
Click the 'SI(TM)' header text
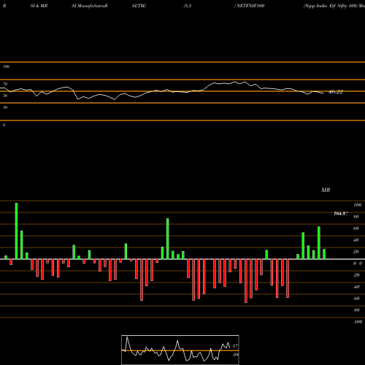coord(139,6)
